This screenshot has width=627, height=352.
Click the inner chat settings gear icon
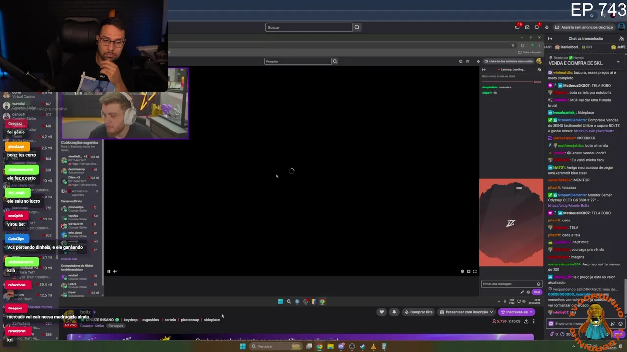[528, 292]
